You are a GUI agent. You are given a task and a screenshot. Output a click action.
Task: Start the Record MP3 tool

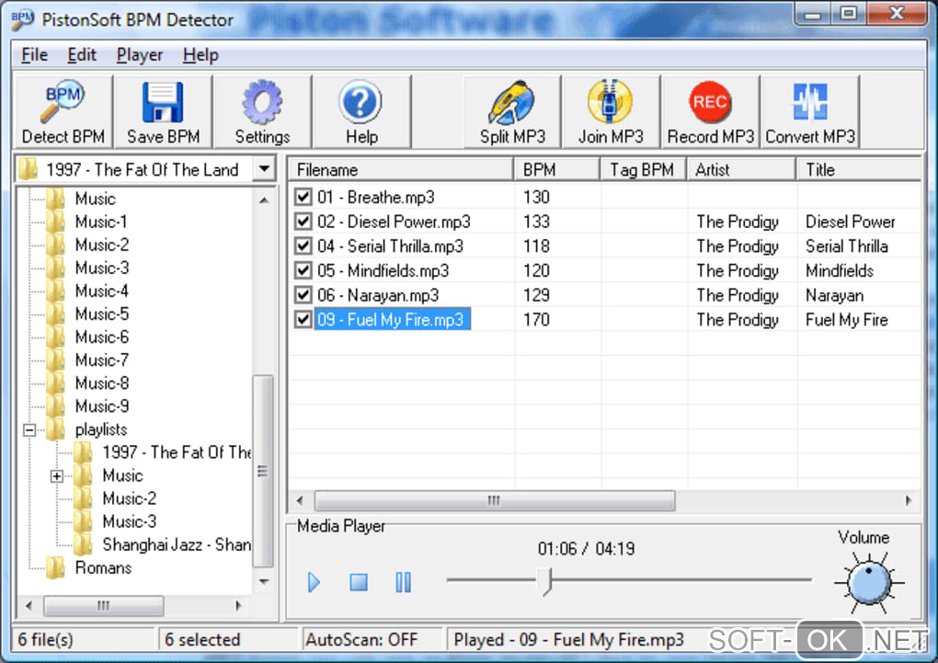(x=710, y=112)
